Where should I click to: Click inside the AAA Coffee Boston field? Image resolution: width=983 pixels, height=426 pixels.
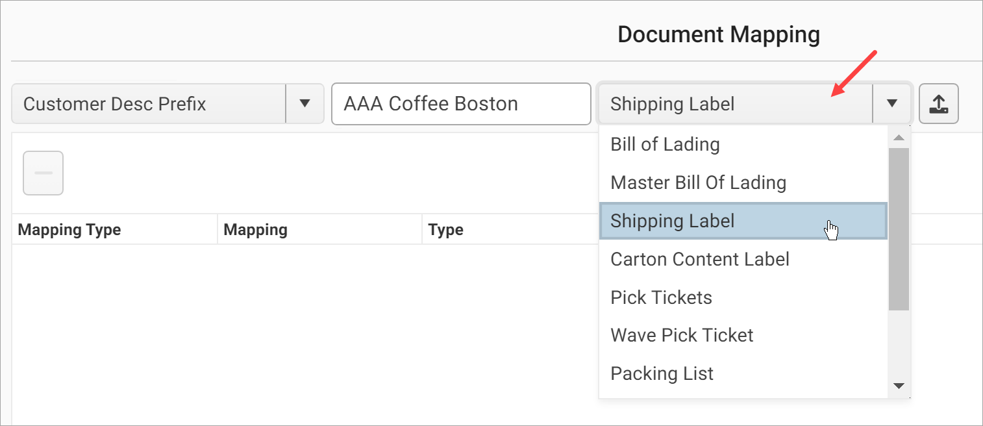pos(461,103)
